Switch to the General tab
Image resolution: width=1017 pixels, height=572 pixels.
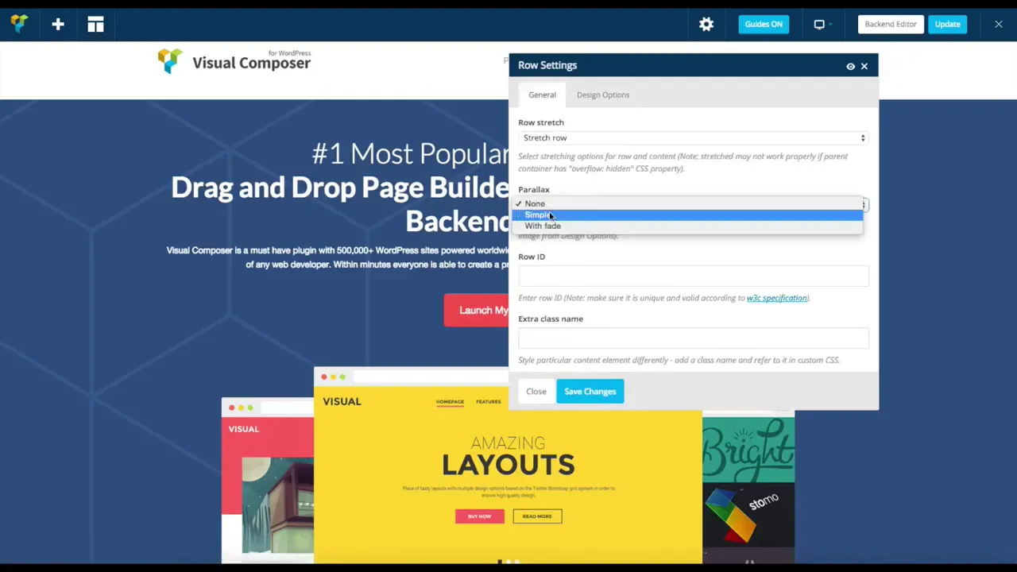pyautogui.click(x=542, y=95)
